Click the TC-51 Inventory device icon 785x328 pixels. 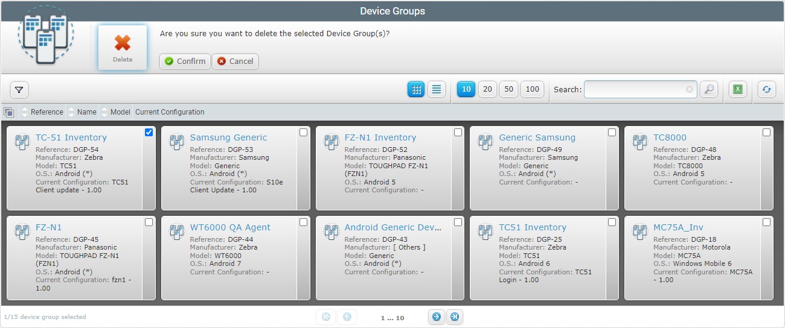22,142
